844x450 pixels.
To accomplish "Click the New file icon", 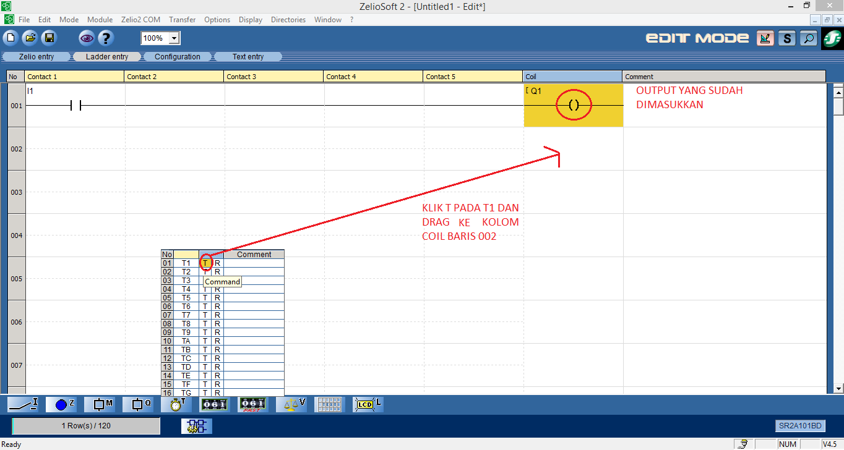I will (x=11, y=38).
